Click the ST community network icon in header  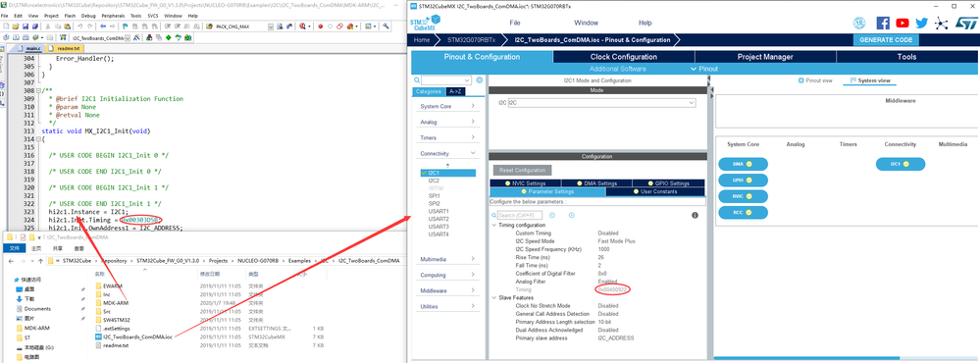click(x=942, y=24)
